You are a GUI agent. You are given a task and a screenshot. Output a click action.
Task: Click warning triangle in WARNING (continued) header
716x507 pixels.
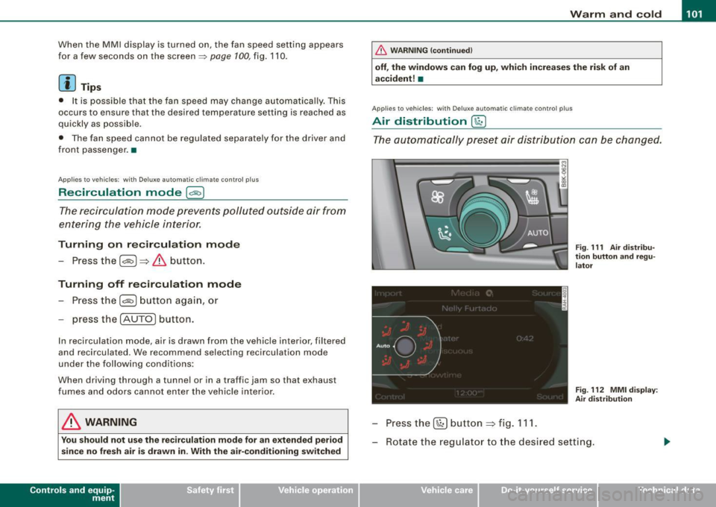click(x=381, y=50)
